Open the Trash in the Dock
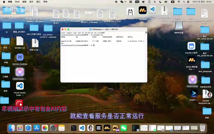 click(202, 128)
